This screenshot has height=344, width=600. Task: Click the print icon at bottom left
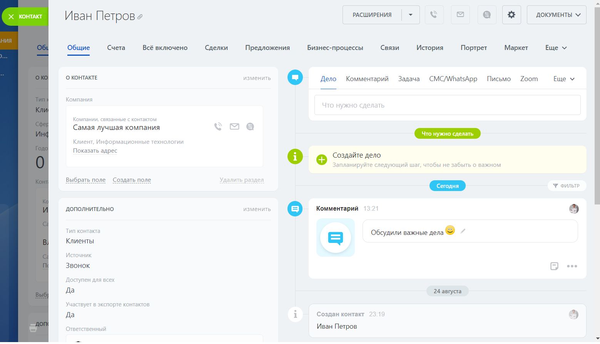coord(33,328)
